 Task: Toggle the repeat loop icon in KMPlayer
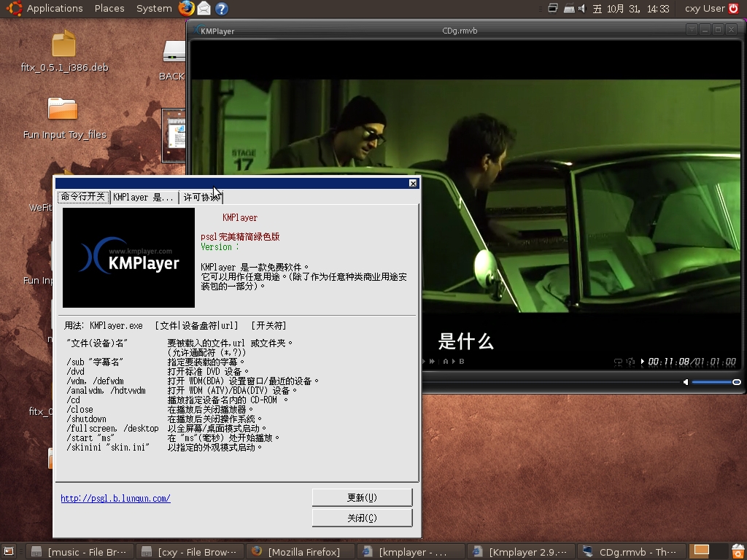[618, 362]
